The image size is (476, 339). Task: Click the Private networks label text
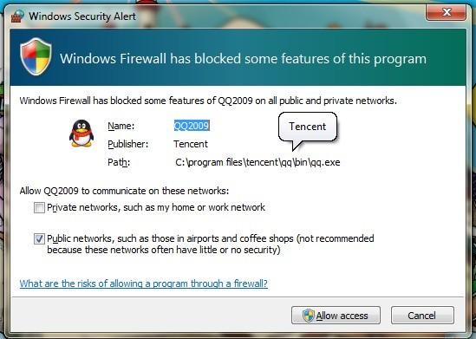tap(156, 207)
